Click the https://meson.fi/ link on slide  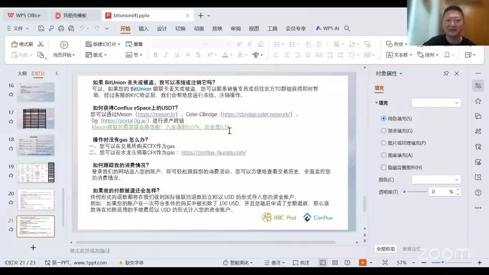pyautogui.click(x=157, y=114)
